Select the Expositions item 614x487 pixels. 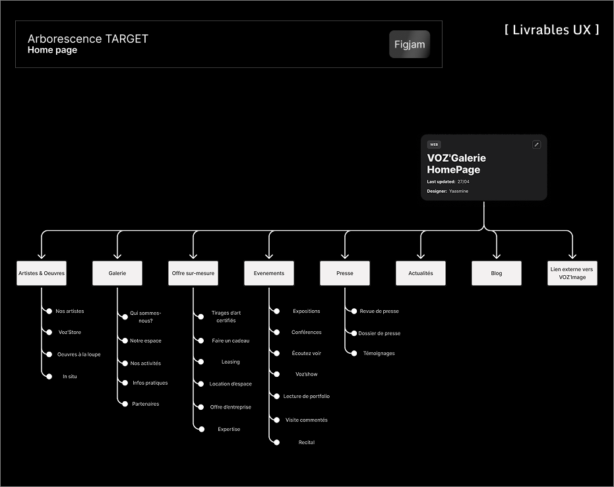307,311
